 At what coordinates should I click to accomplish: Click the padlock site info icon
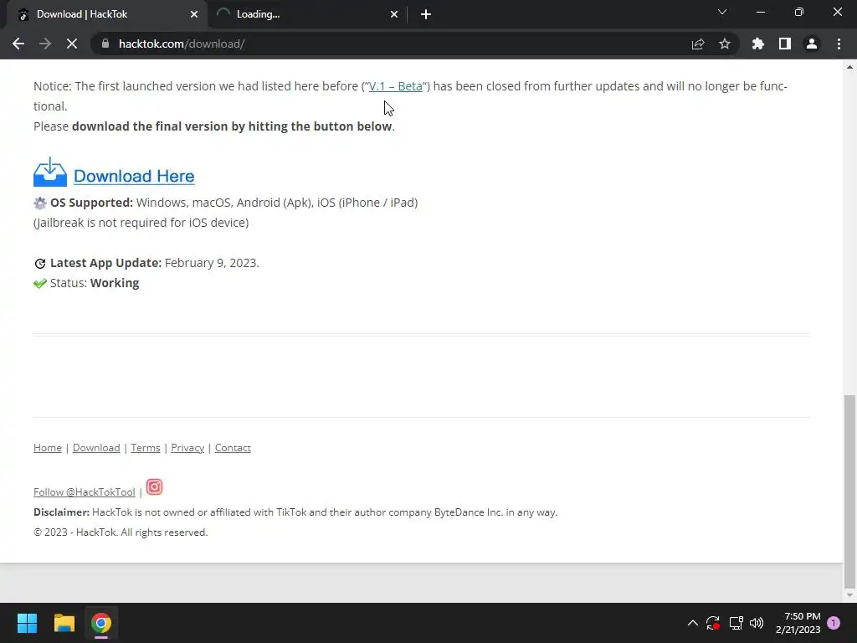105,44
